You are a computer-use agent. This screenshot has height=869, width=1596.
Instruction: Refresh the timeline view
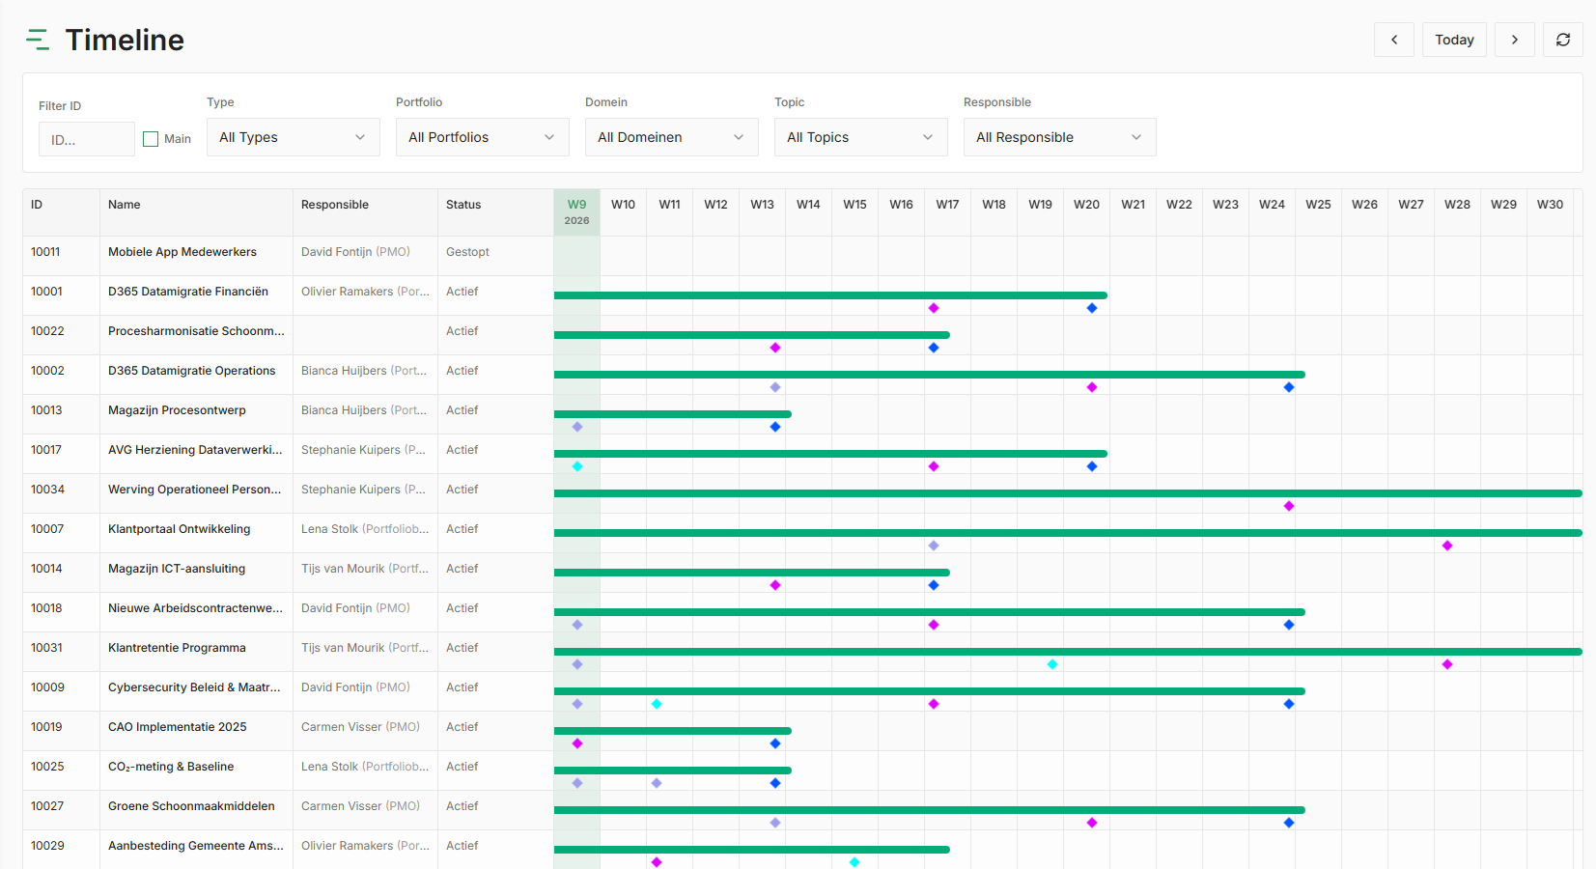pyautogui.click(x=1562, y=40)
